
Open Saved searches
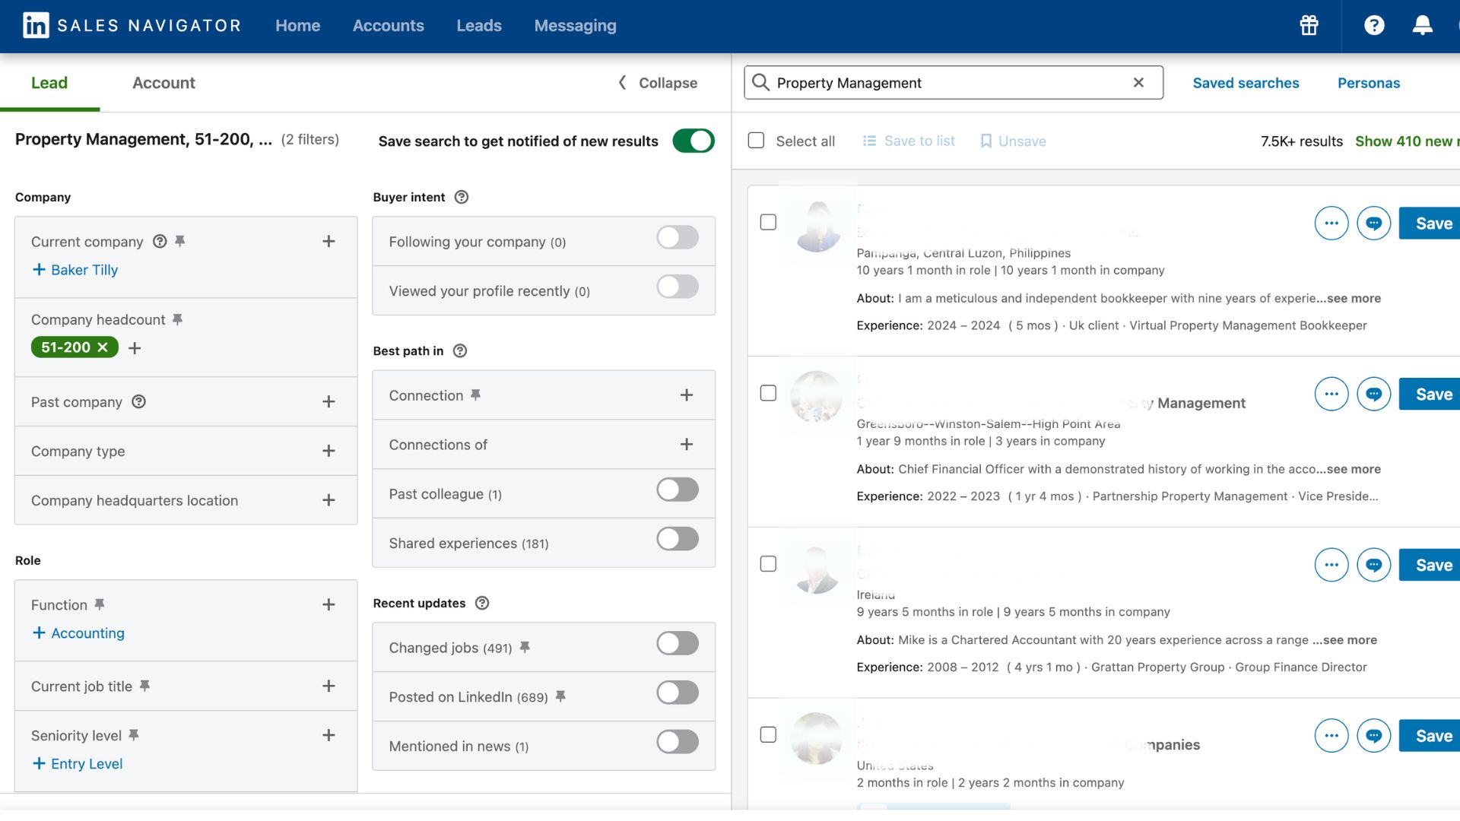[1246, 83]
